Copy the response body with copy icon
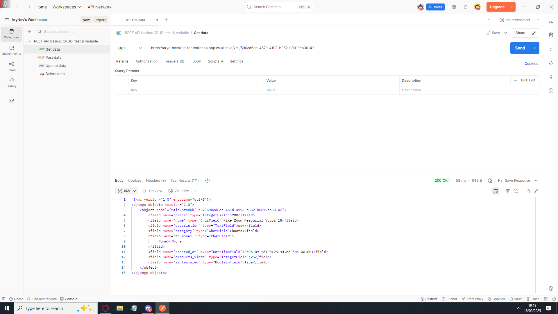 tap(527, 191)
